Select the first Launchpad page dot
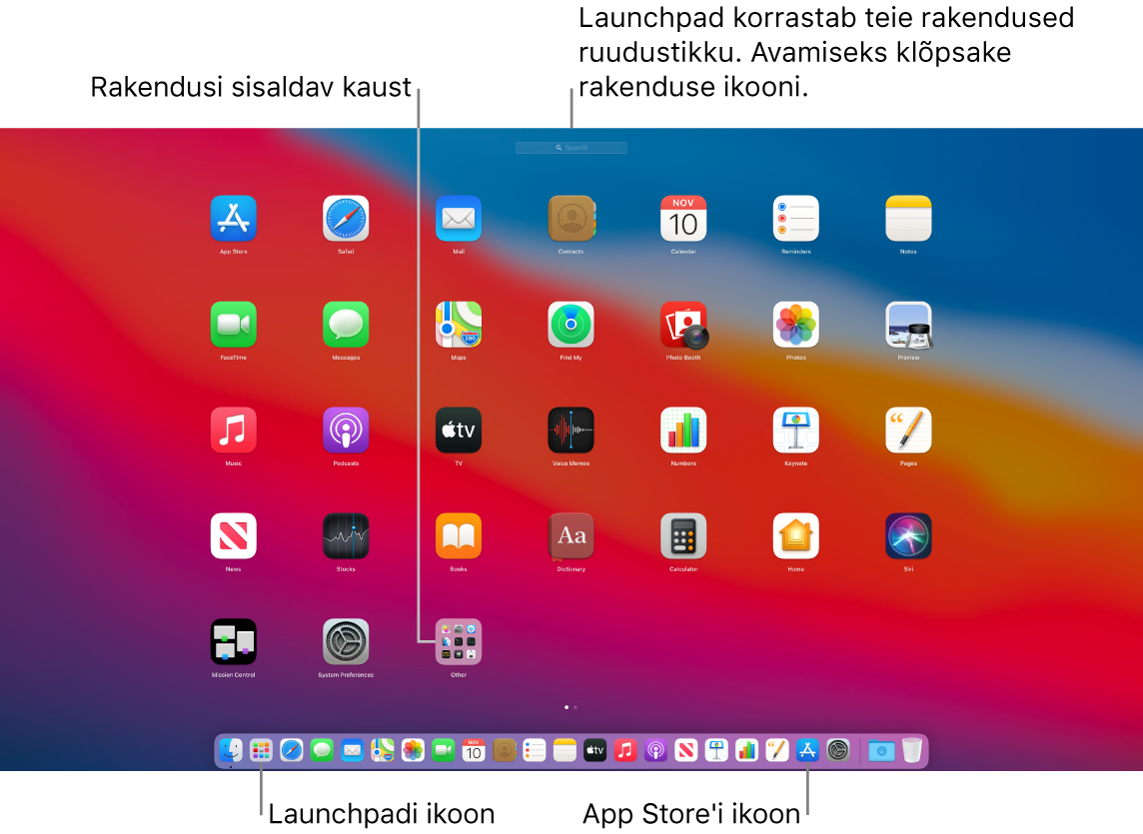 (x=567, y=707)
